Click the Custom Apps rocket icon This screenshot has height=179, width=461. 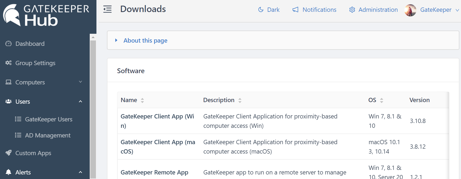click(x=9, y=153)
